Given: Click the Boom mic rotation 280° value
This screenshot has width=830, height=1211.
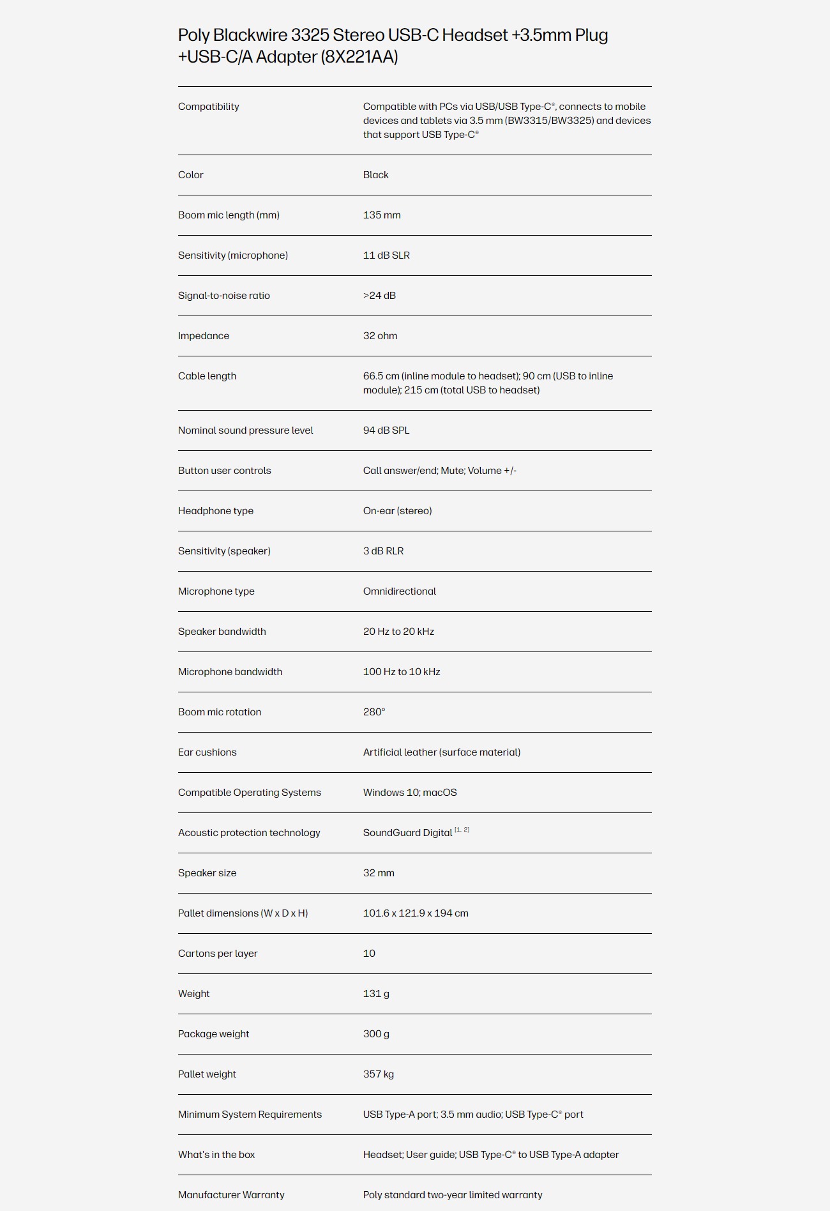Looking at the screenshot, I should pyautogui.click(x=374, y=712).
